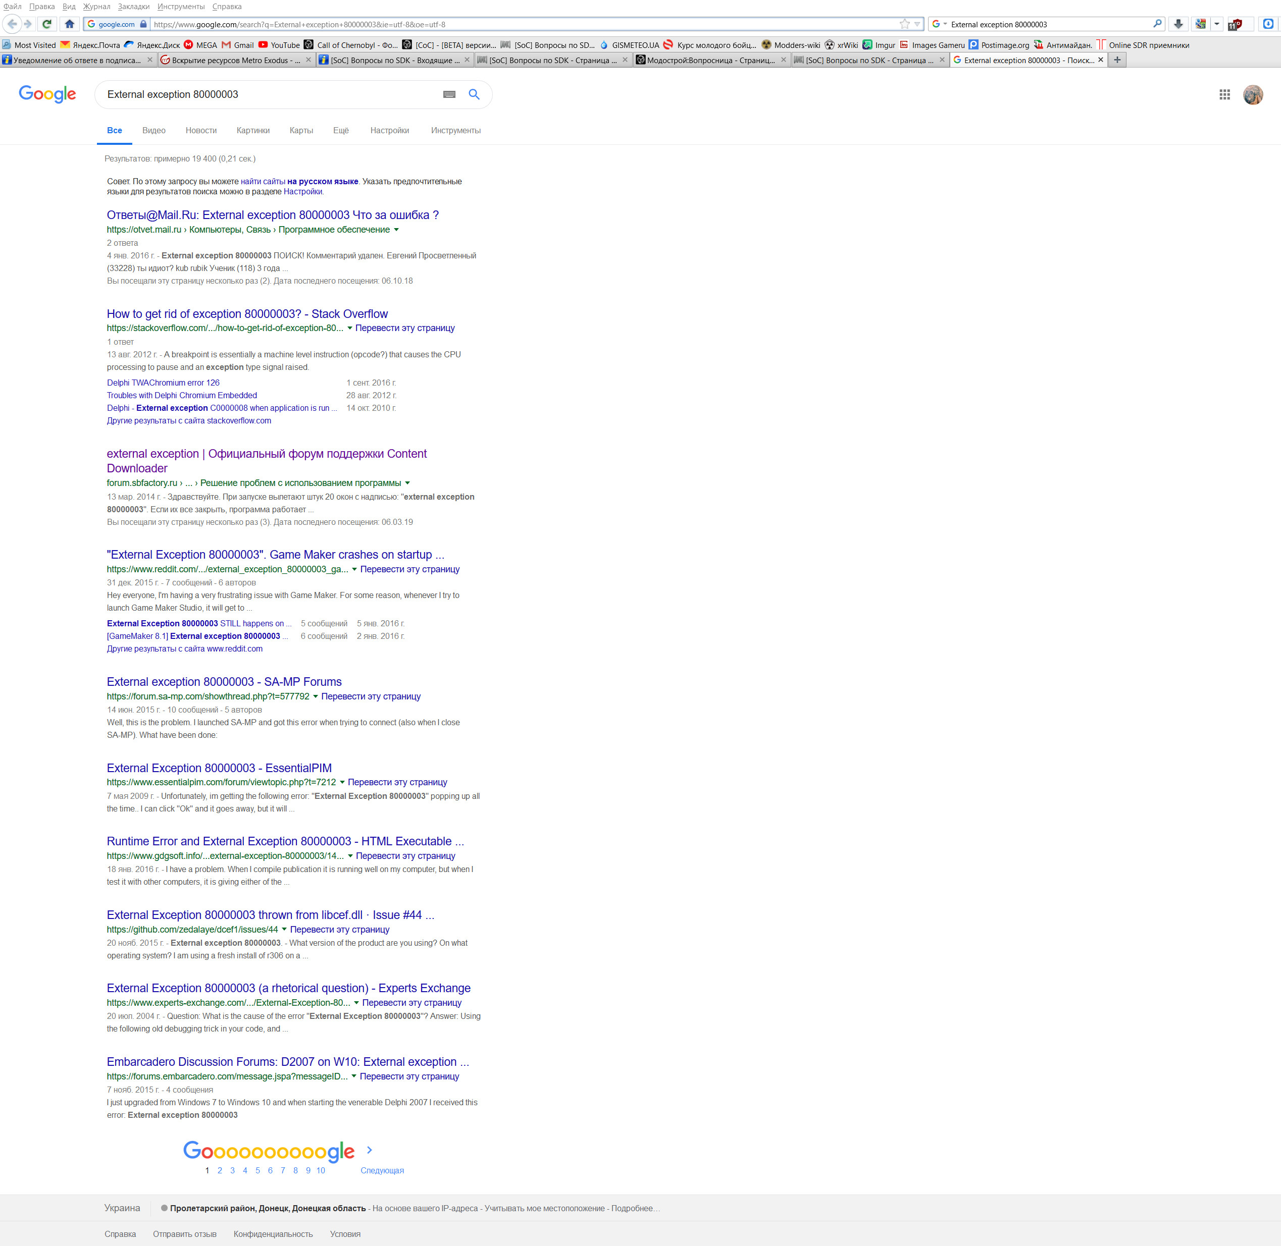Expand options arrow for forum.sbfactory.ru result
Image resolution: width=1281 pixels, height=1246 pixels.
(407, 483)
